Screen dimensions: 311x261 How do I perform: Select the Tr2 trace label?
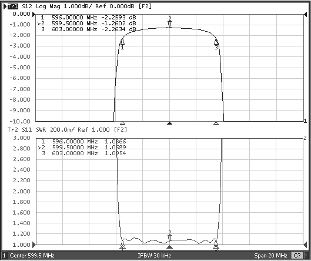point(13,130)
